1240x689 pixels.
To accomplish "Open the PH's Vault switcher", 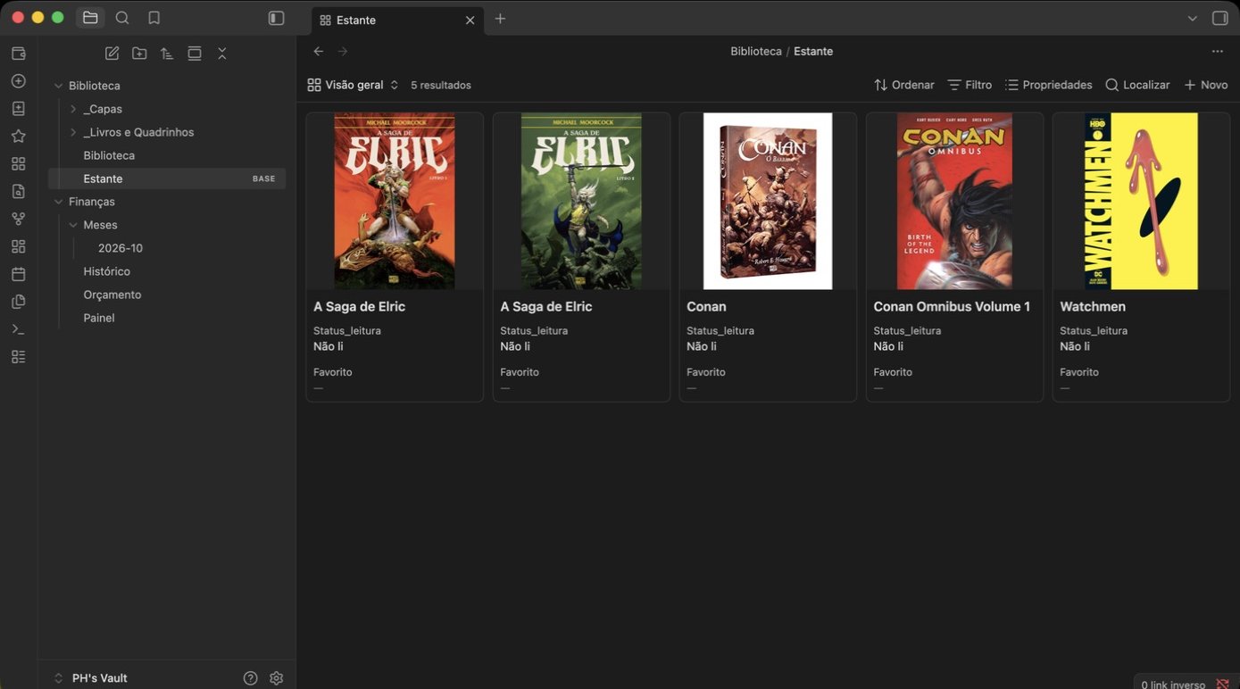I will tap(90, 678).
